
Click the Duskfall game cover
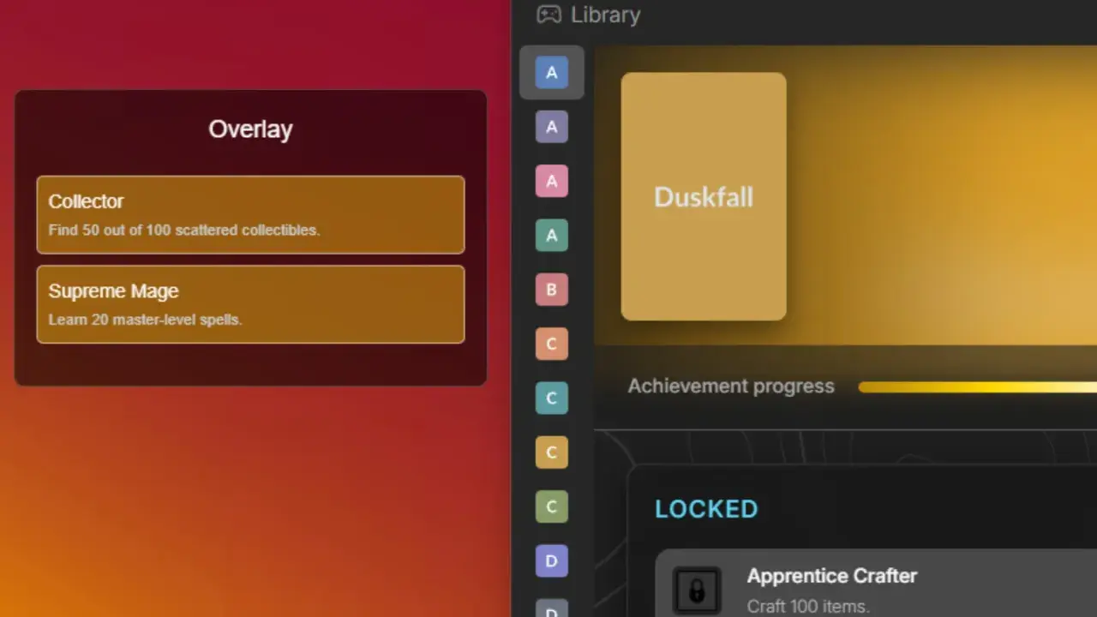click(x=704, y=196)
